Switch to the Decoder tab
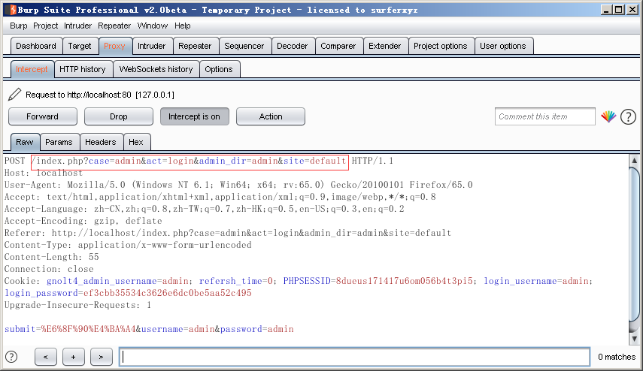643x371 pixels. (293, 46)
